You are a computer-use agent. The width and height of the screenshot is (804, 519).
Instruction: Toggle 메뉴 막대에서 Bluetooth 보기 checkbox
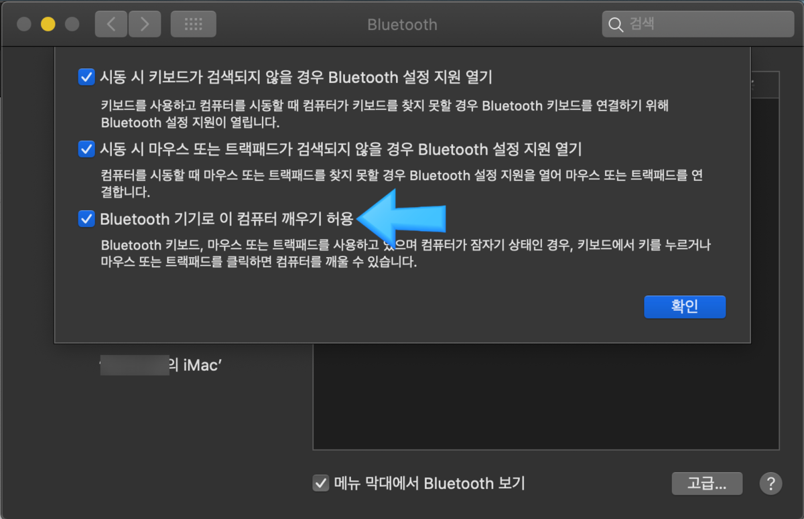pyautogui.click(x=321, y=483)
